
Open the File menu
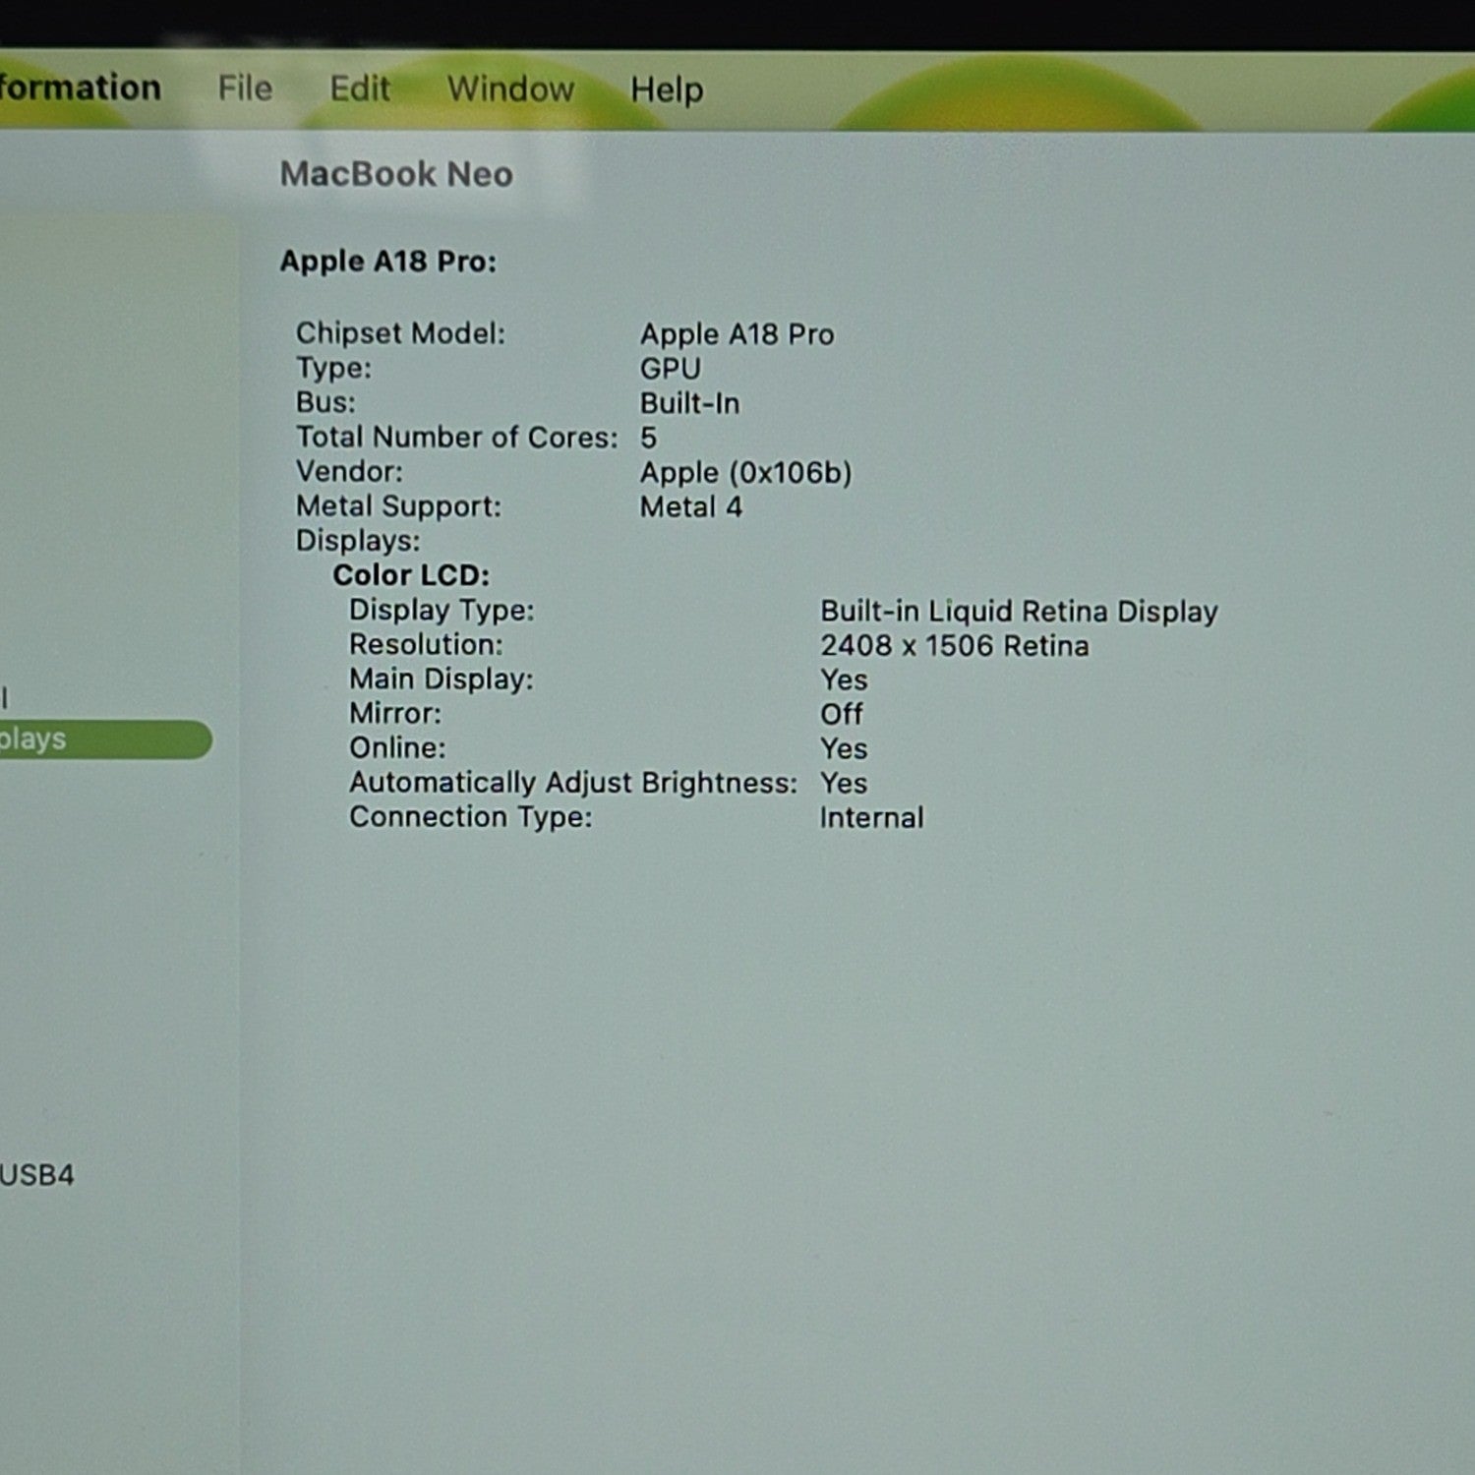click(245, 88)
